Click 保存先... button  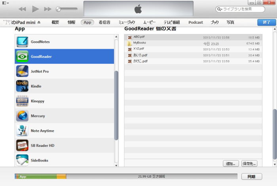tap(249, 163)
